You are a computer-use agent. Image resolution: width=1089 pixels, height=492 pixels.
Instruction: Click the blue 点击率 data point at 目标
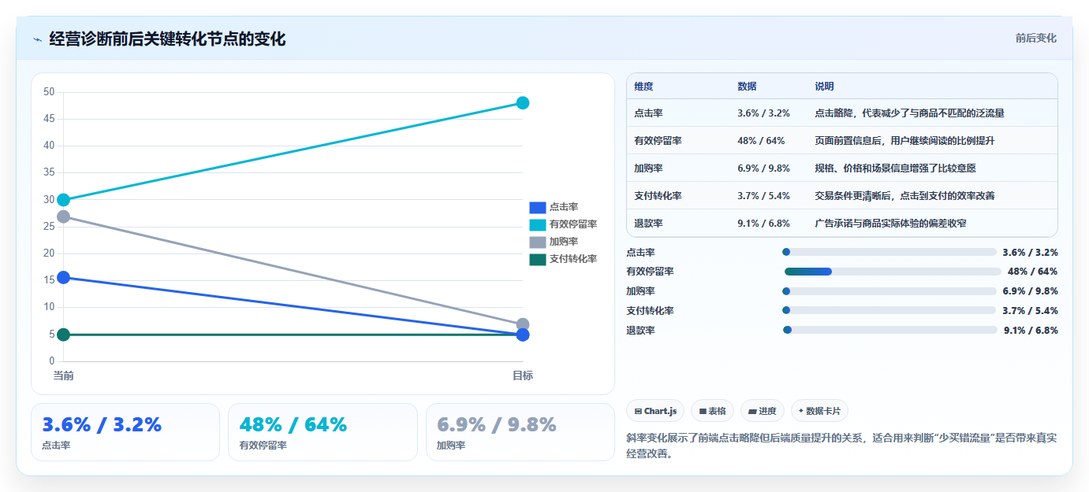(523, 335)
